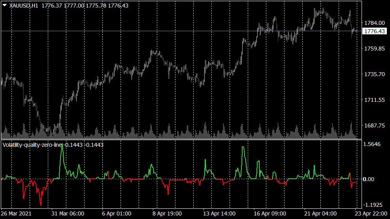Click the 16 Apr 09:00 time label
Image resolution: width=390 pixels, height=219 pixels.
(x=269, y=213)
